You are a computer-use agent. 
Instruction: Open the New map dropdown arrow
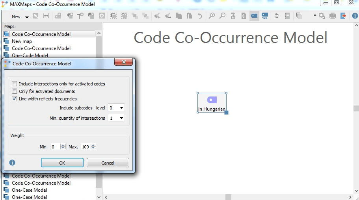point(27,17)
